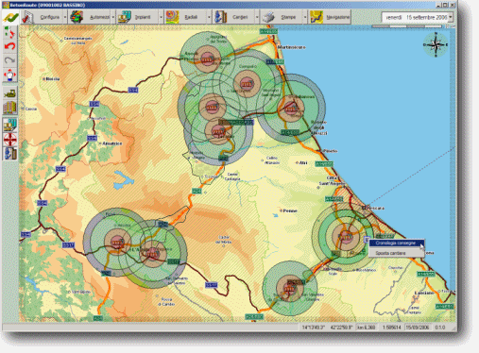Expand the Radiali dropdown arrow
This screenshot has height=353, width=479.
point(209,17)
